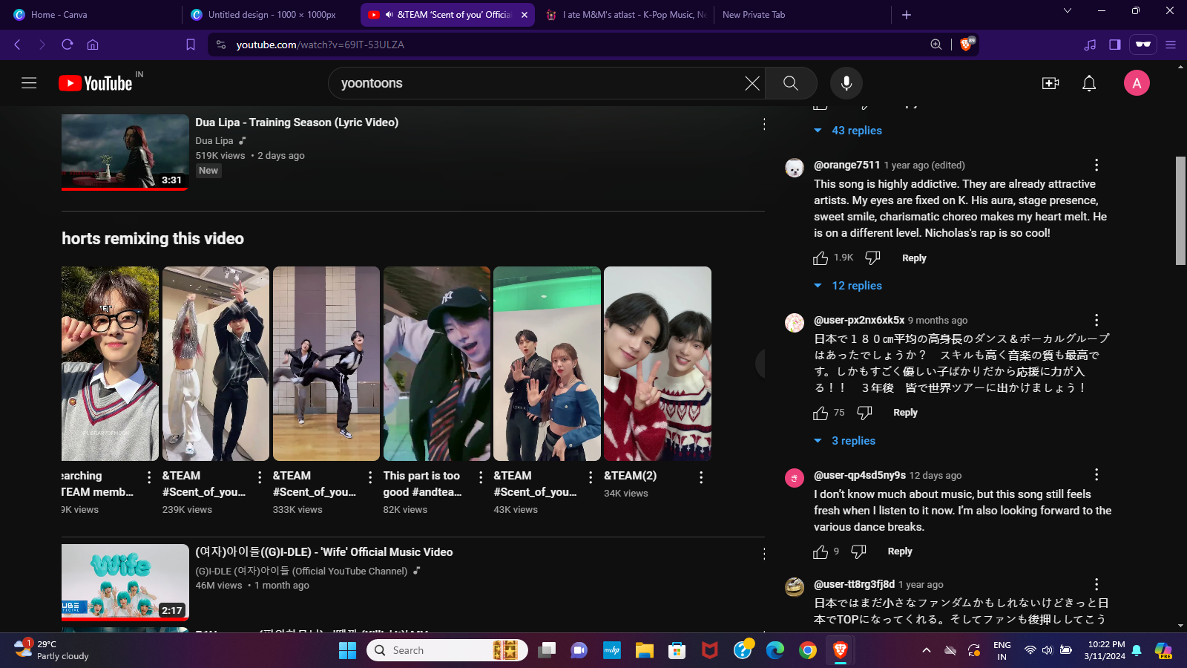
Task: Switch to the Home - Canva tab
Action: [x=92, y=15]
